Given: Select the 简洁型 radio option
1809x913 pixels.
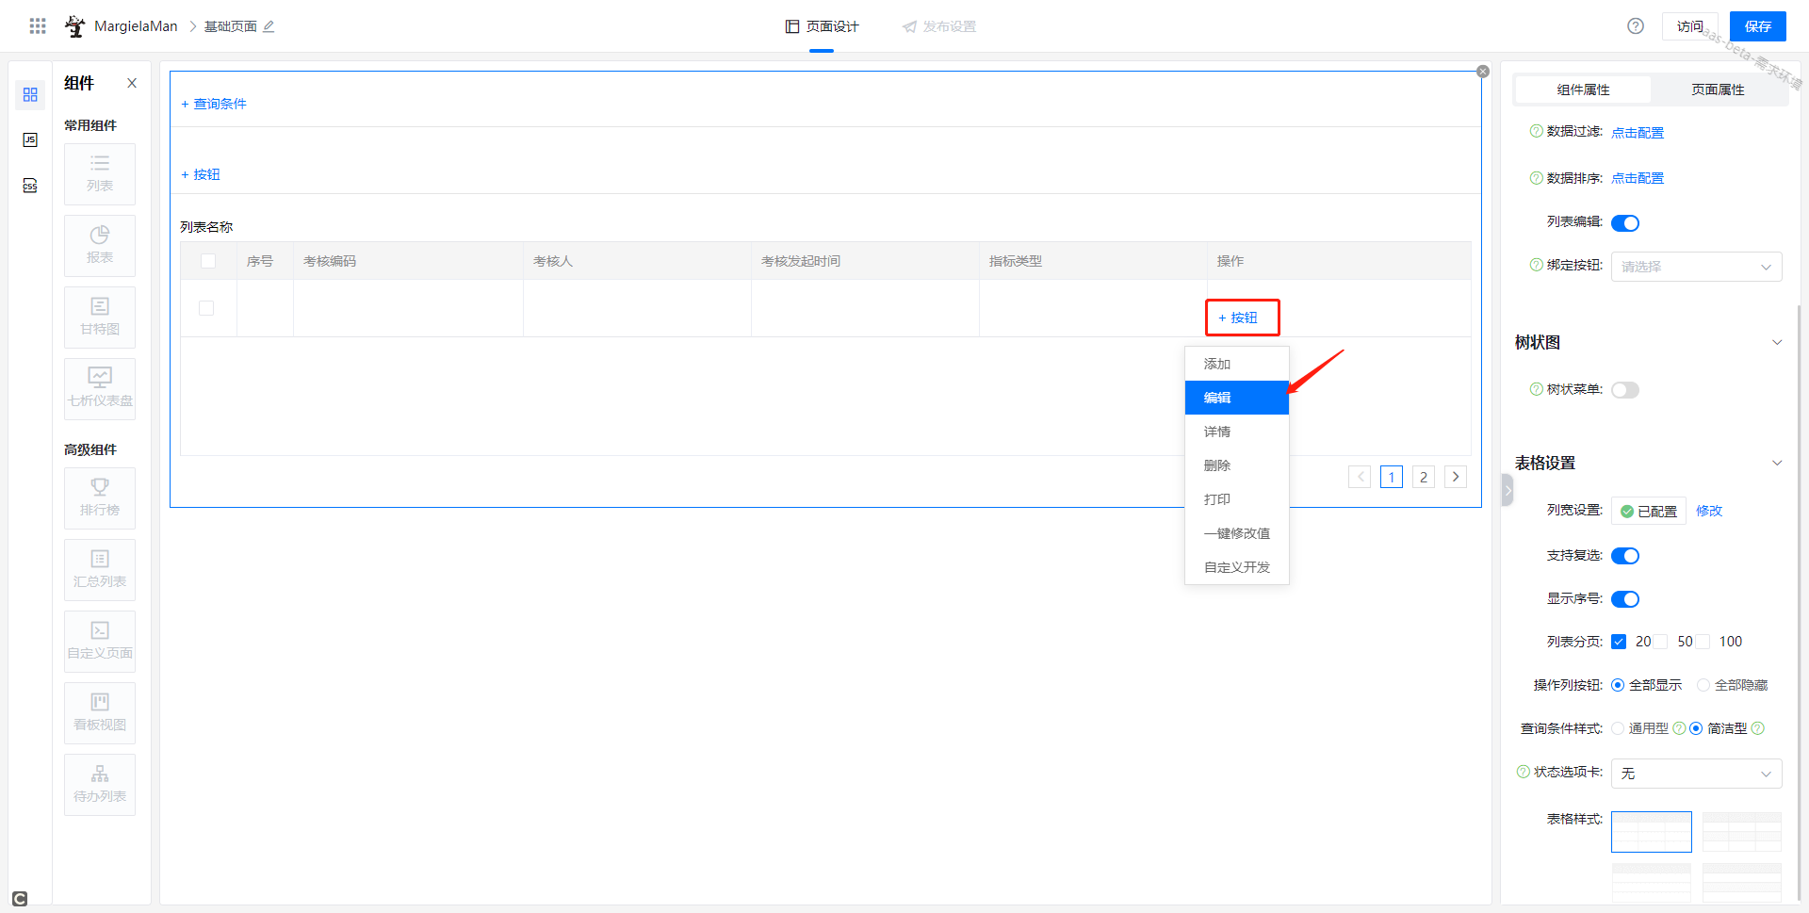Looking at the screenshot, I should click(1696, 728).
